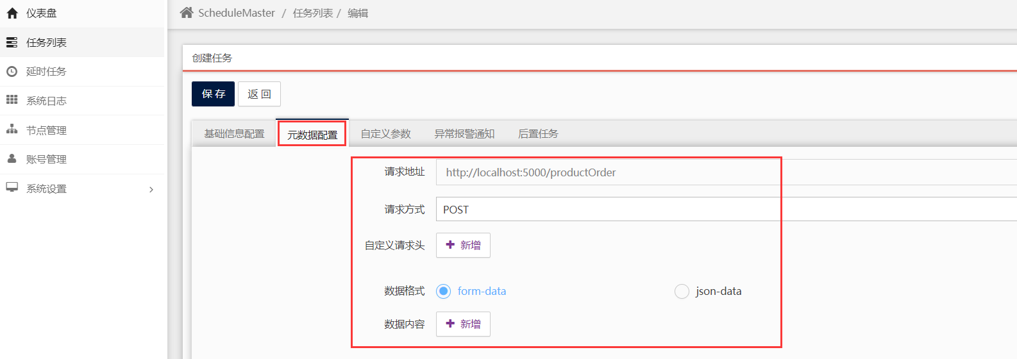This screenshot has width=1017, height=359.
Task: Open 账号管理 in the sidebar
Action: (x=82, y=159)
